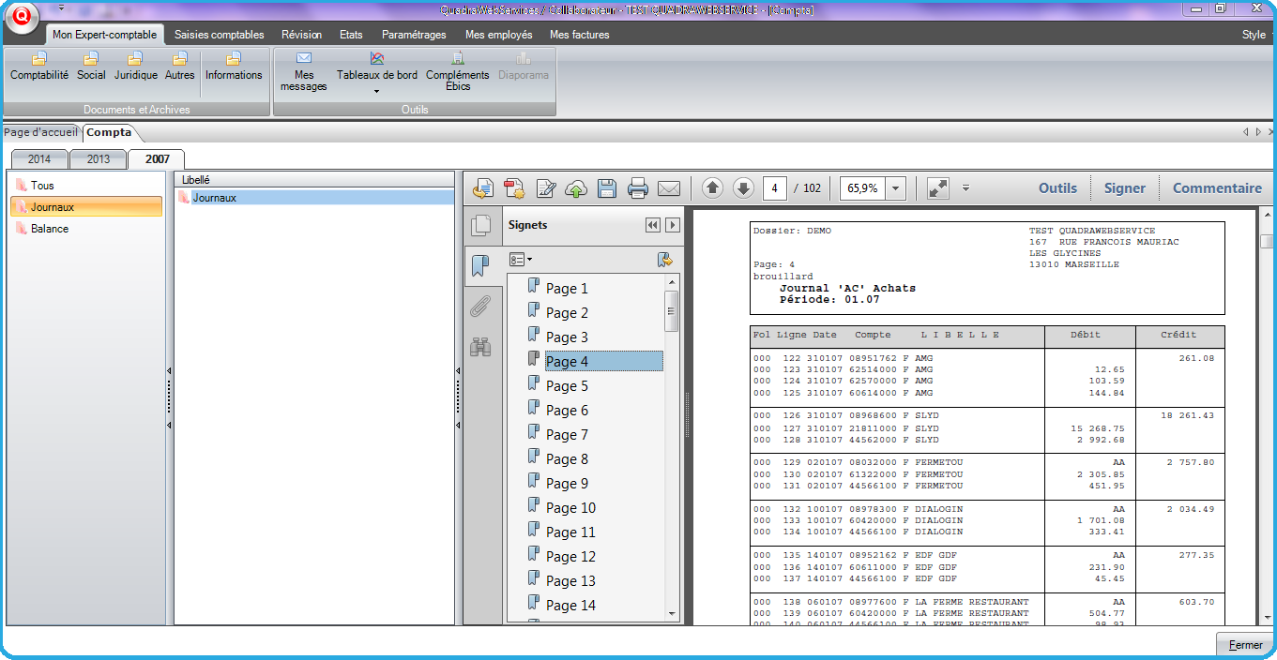Save the PDF with the floppy icon
This screenshot has height=660, width=1277.
click(607, 188)
